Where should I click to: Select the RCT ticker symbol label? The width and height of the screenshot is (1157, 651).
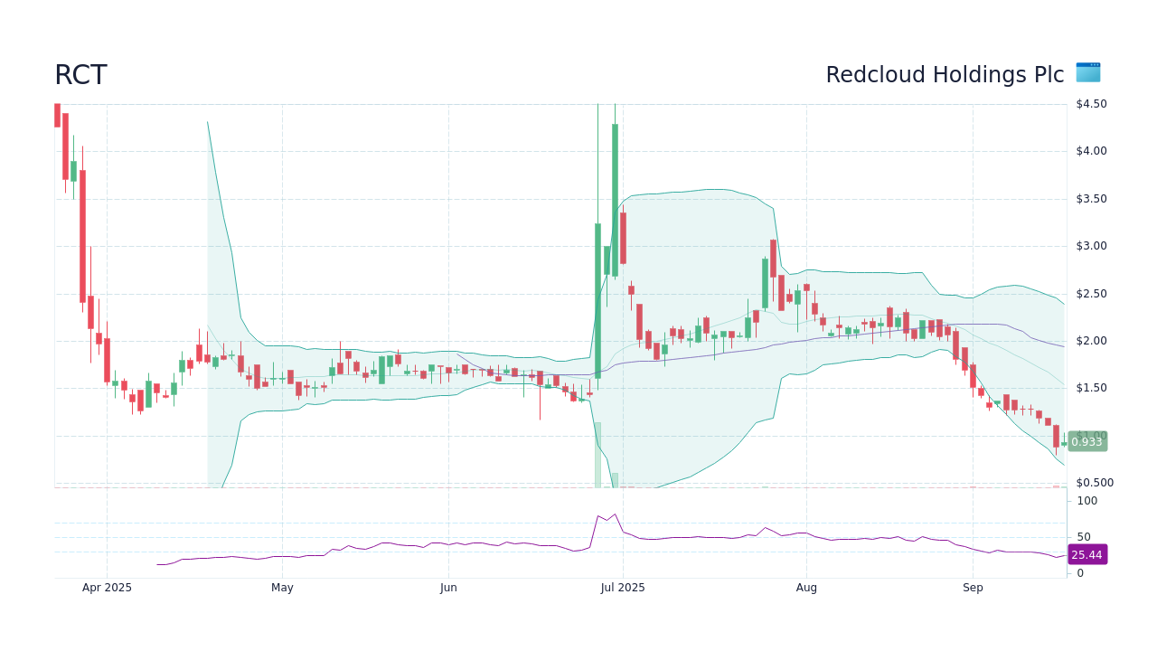(x=80, y=75)
